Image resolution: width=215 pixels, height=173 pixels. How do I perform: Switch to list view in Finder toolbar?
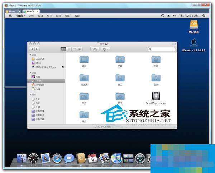click(x=69, y=49)
